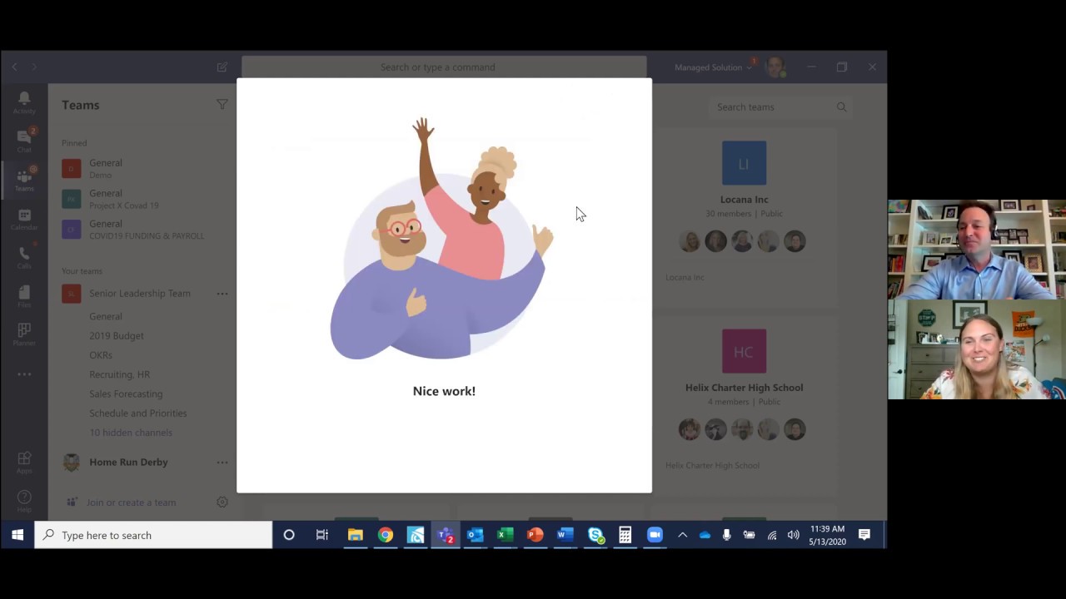Click the Search or type a command box

(444, 67)
